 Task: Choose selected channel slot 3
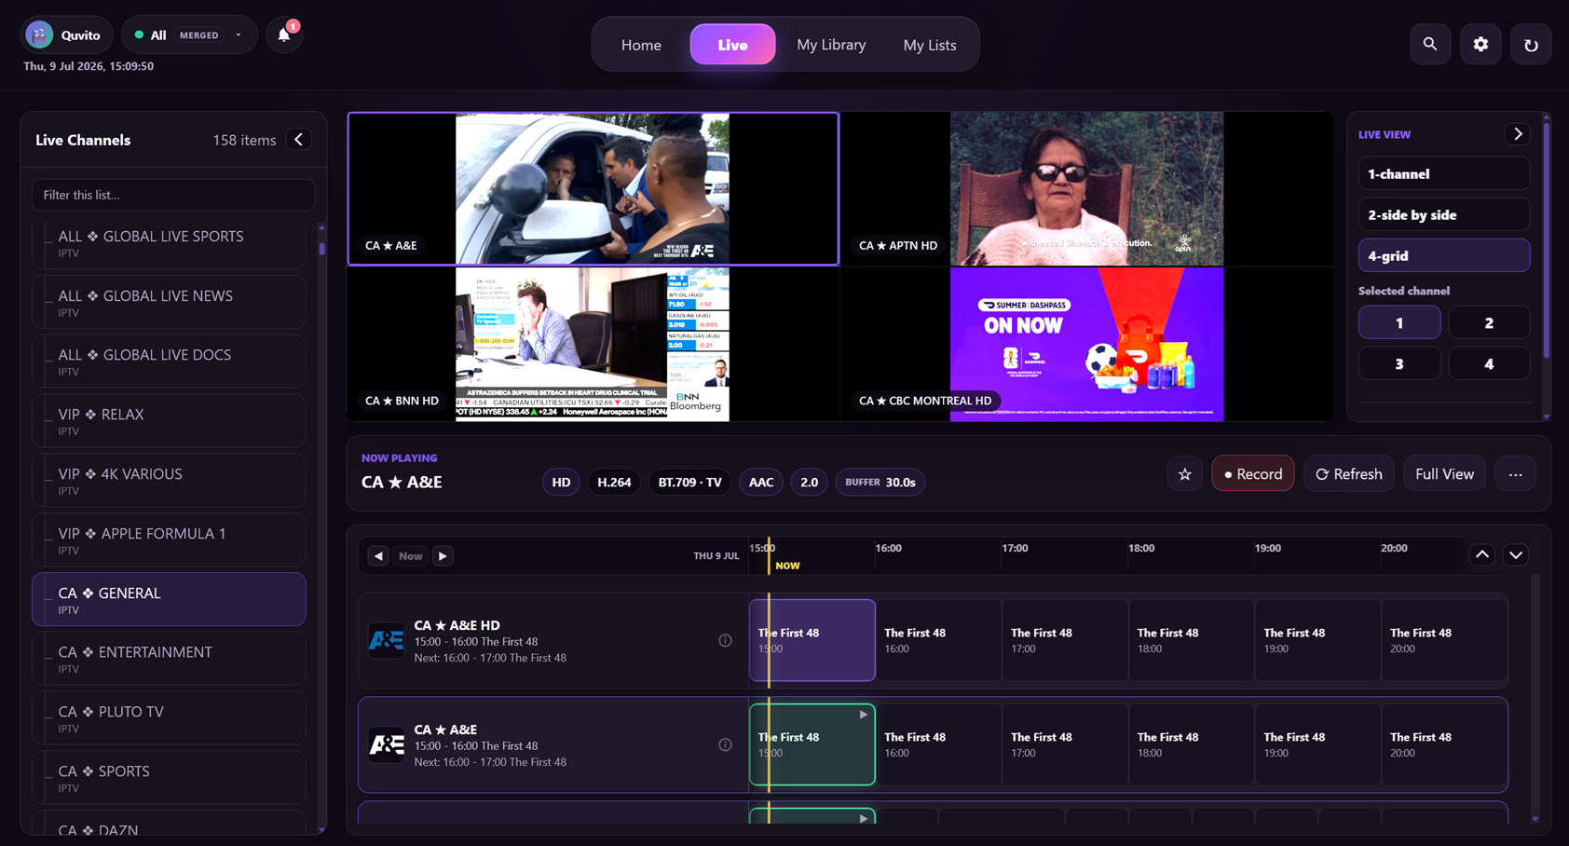coord(1399,364)
